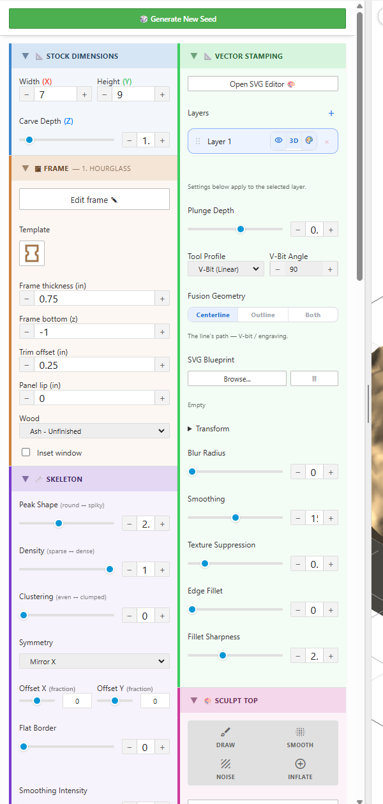The image size is (383, 804).
Task: Click the Width value field
Action: [x=56, y=94]
